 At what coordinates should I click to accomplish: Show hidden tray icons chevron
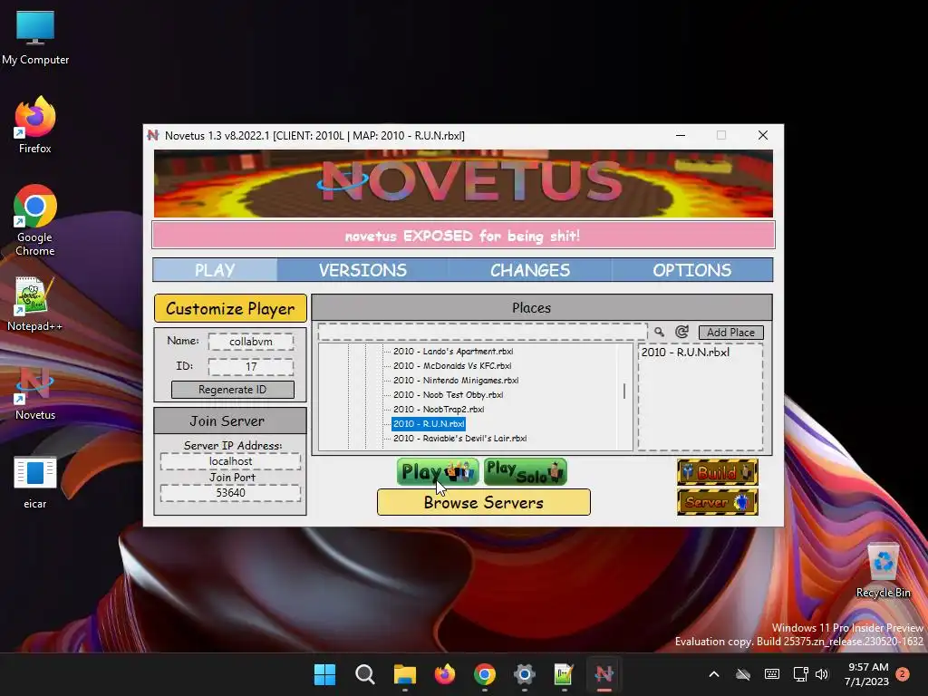[x=714, y=674]
